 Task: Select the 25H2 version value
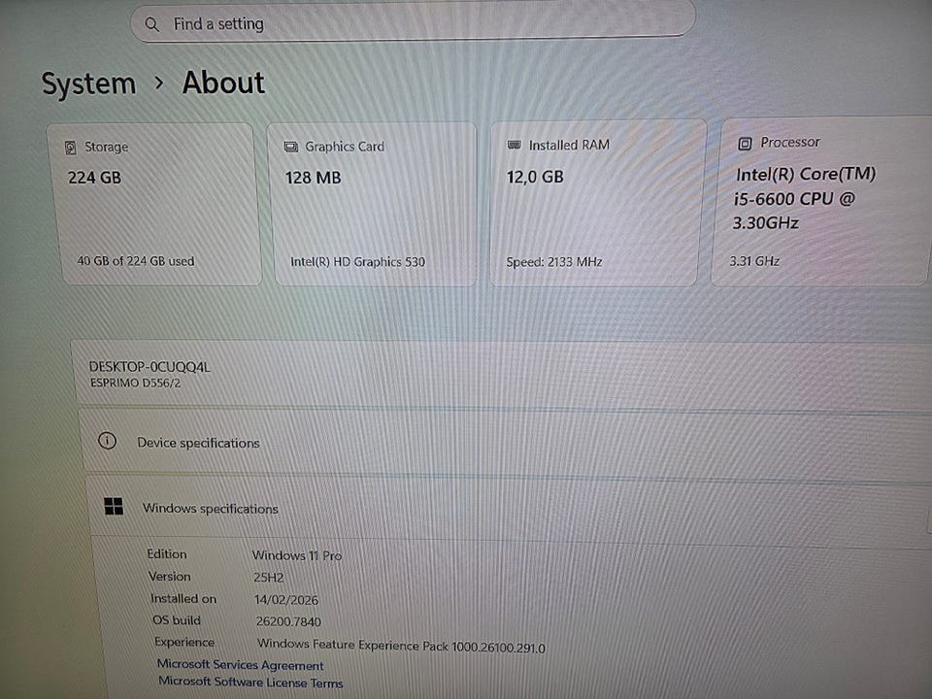[x=269, y=577]
